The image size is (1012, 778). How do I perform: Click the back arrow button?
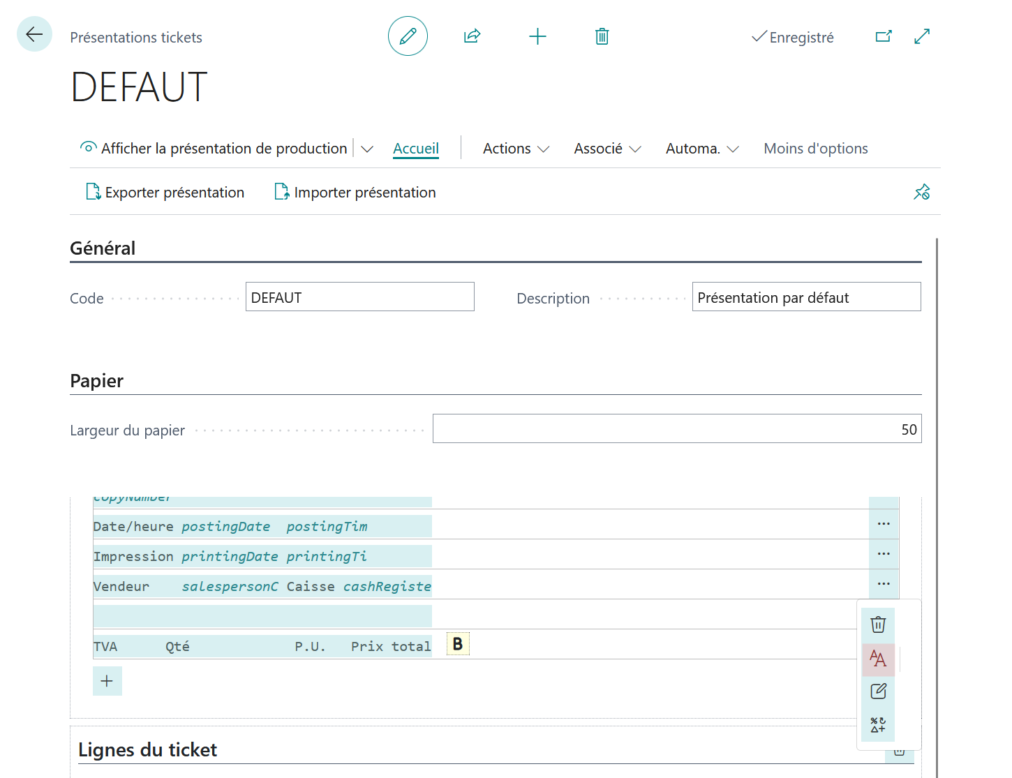pos(34,34)
